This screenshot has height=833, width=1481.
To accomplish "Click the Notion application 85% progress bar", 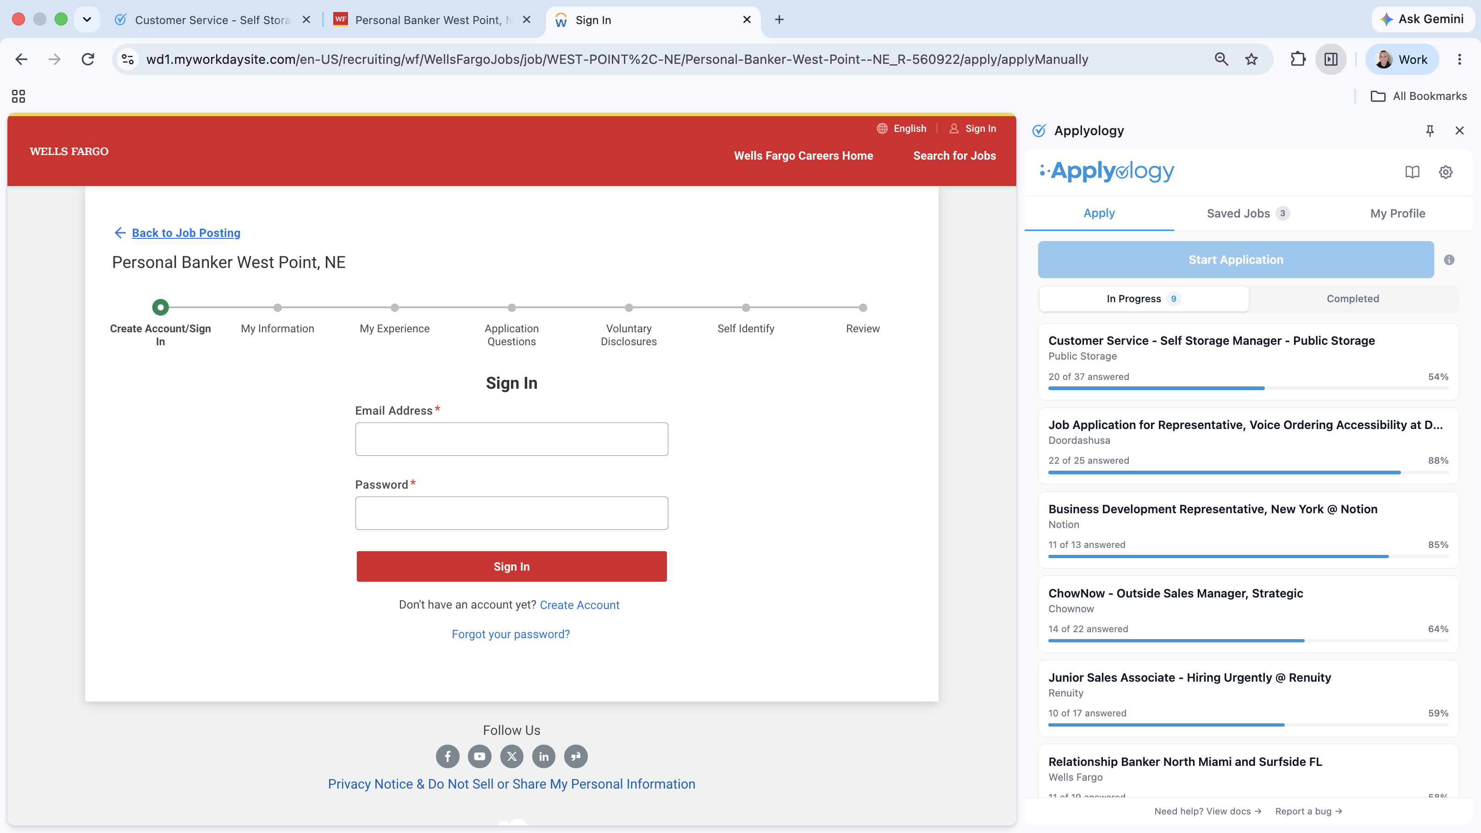I will coord(1248,556).
